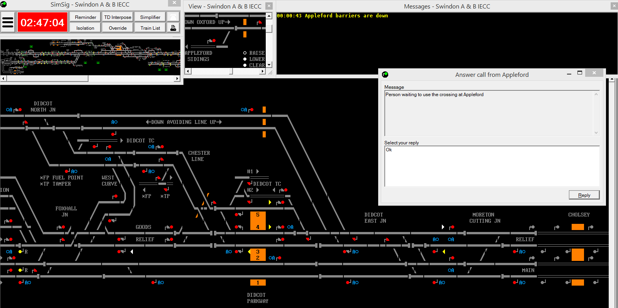This screenshot has width=618, height=308.
Task: Click the CHOLSEY station label
Action: (x=579, y=215)
